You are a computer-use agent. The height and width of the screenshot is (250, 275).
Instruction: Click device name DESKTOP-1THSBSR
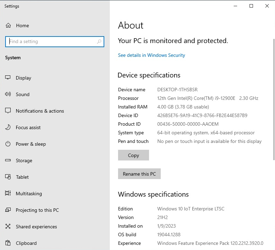[x=177, y=90]
